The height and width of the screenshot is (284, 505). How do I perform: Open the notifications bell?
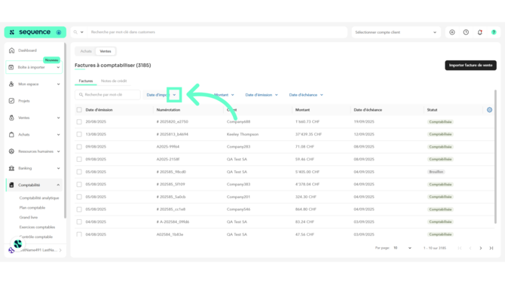point(480,32)
